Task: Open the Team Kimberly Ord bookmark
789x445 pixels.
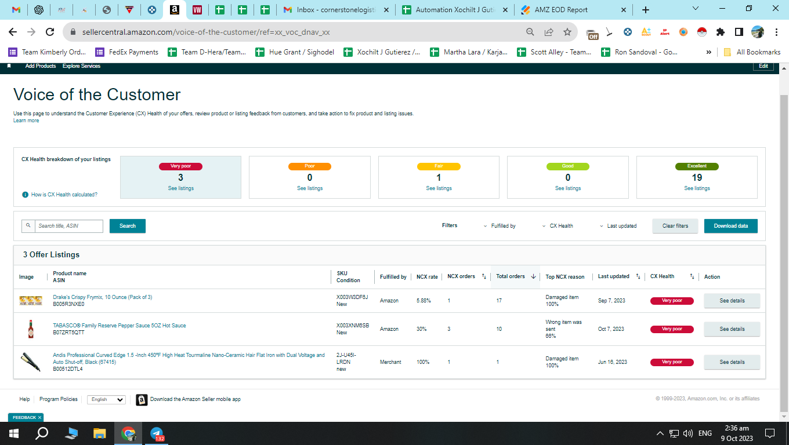Action: tap(47, 52)
